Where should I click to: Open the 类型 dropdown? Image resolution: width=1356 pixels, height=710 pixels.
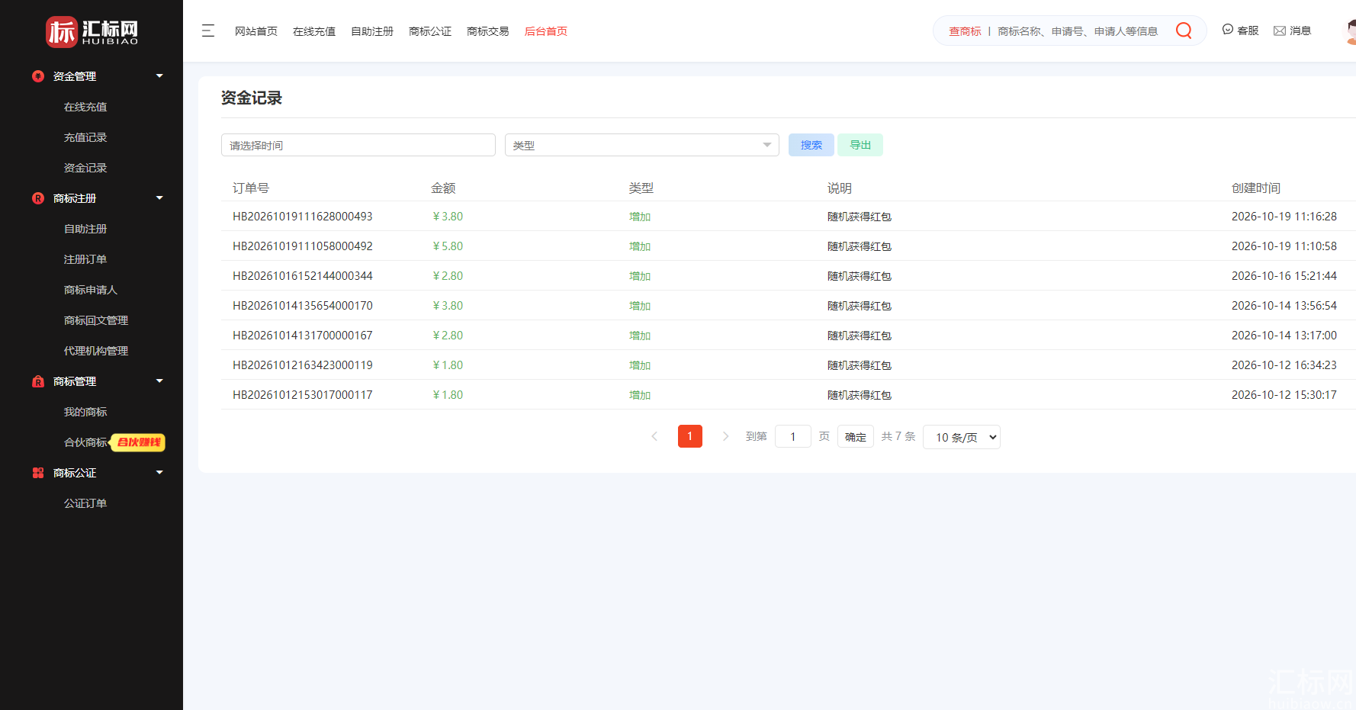pos(642,145)
